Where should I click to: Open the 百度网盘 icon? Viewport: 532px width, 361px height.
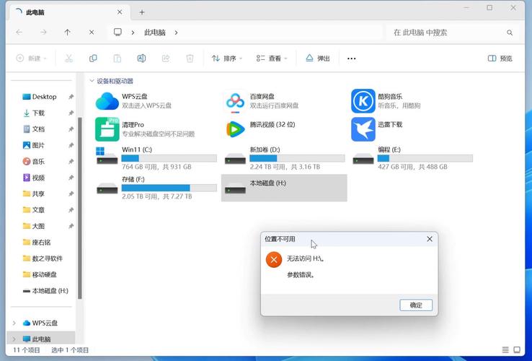point(235,101)
